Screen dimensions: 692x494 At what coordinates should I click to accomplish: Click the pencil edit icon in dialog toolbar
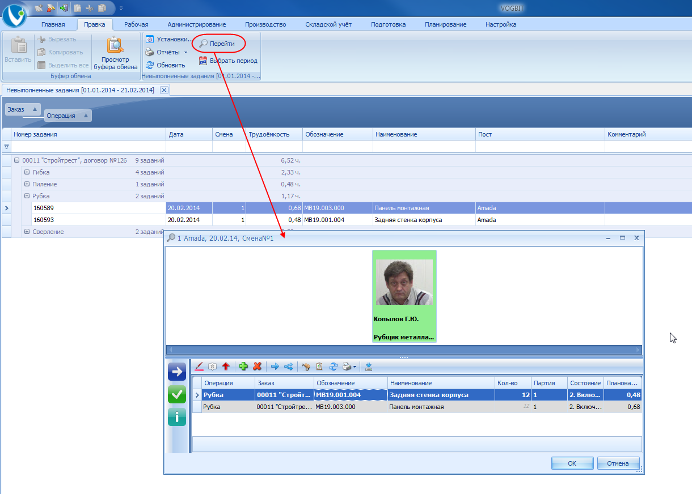[199, 367]
